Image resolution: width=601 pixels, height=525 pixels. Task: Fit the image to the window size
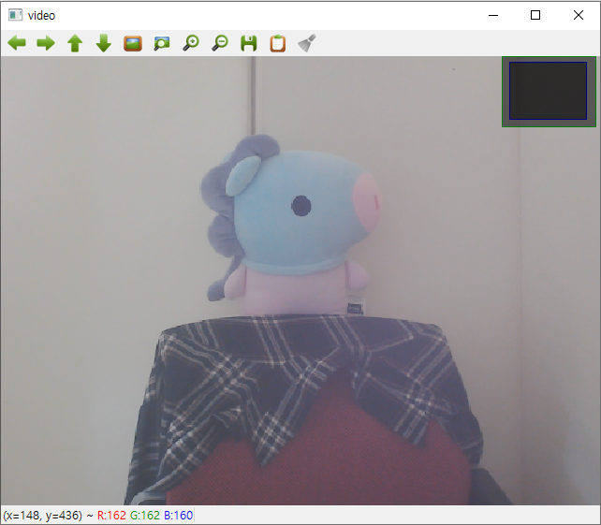tap(162, 43)
